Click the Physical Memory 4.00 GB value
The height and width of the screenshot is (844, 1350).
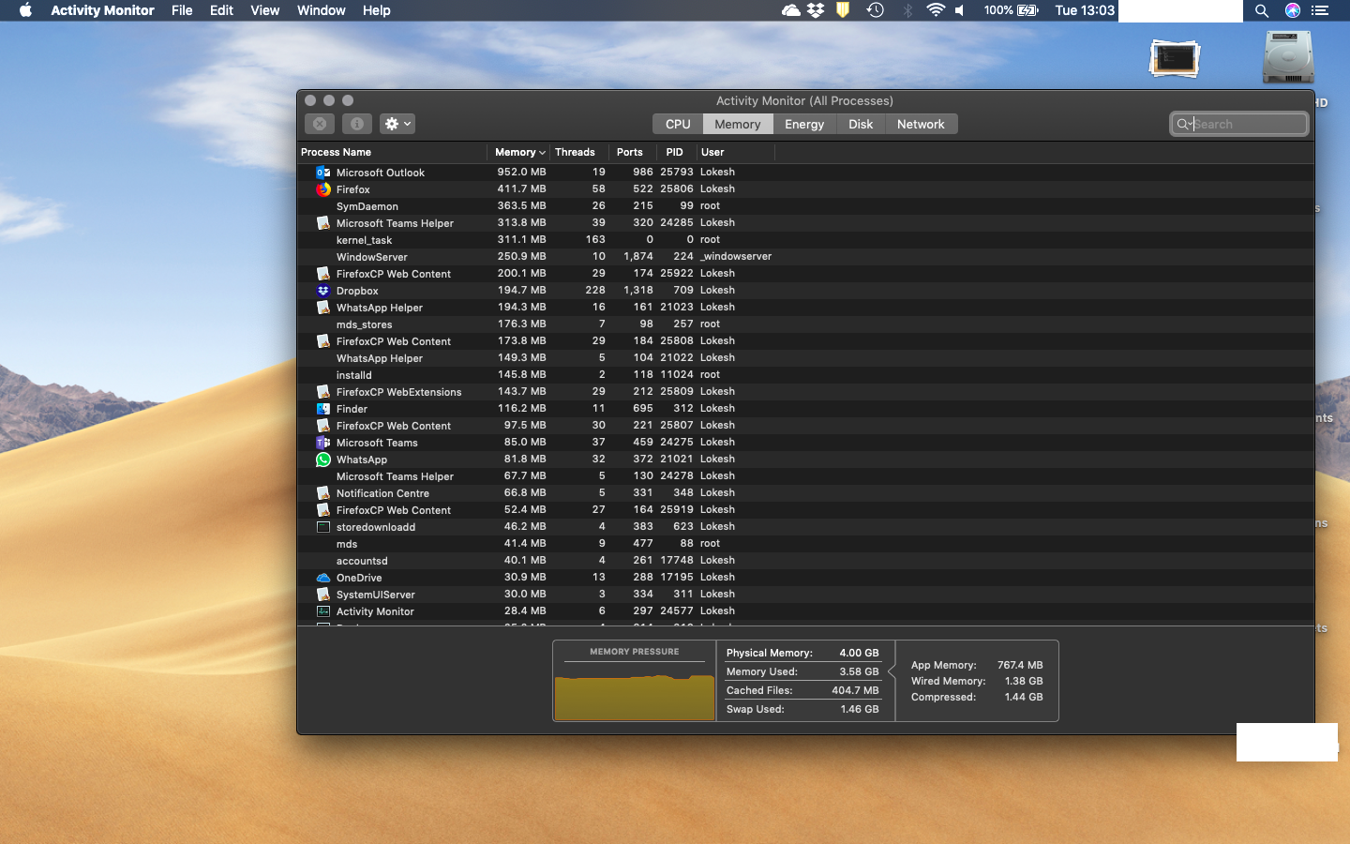point(860,653)
